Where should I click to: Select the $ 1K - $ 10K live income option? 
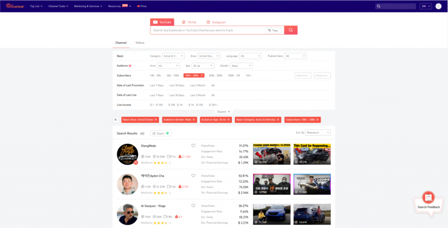click(196, 105)
